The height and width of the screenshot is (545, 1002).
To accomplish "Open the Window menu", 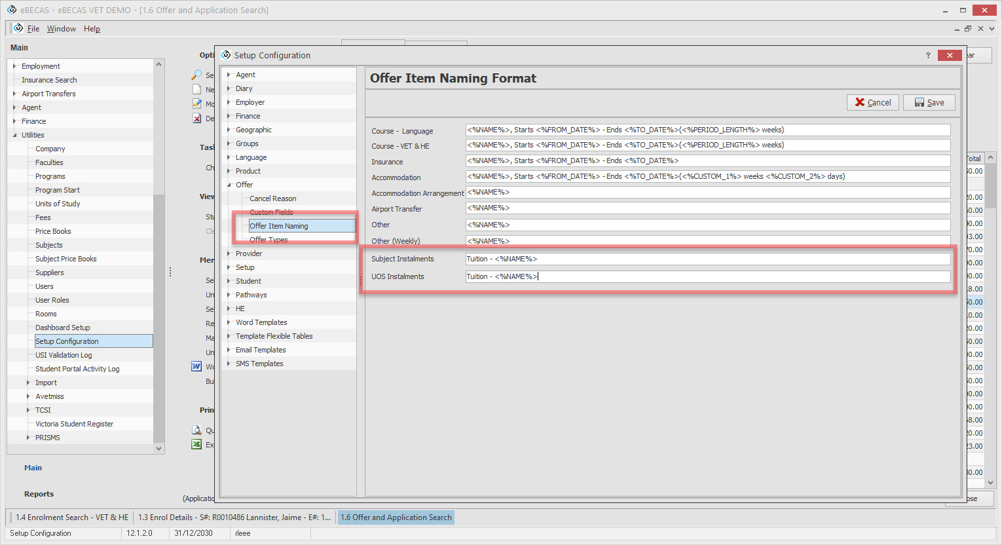I will [61, 29].
